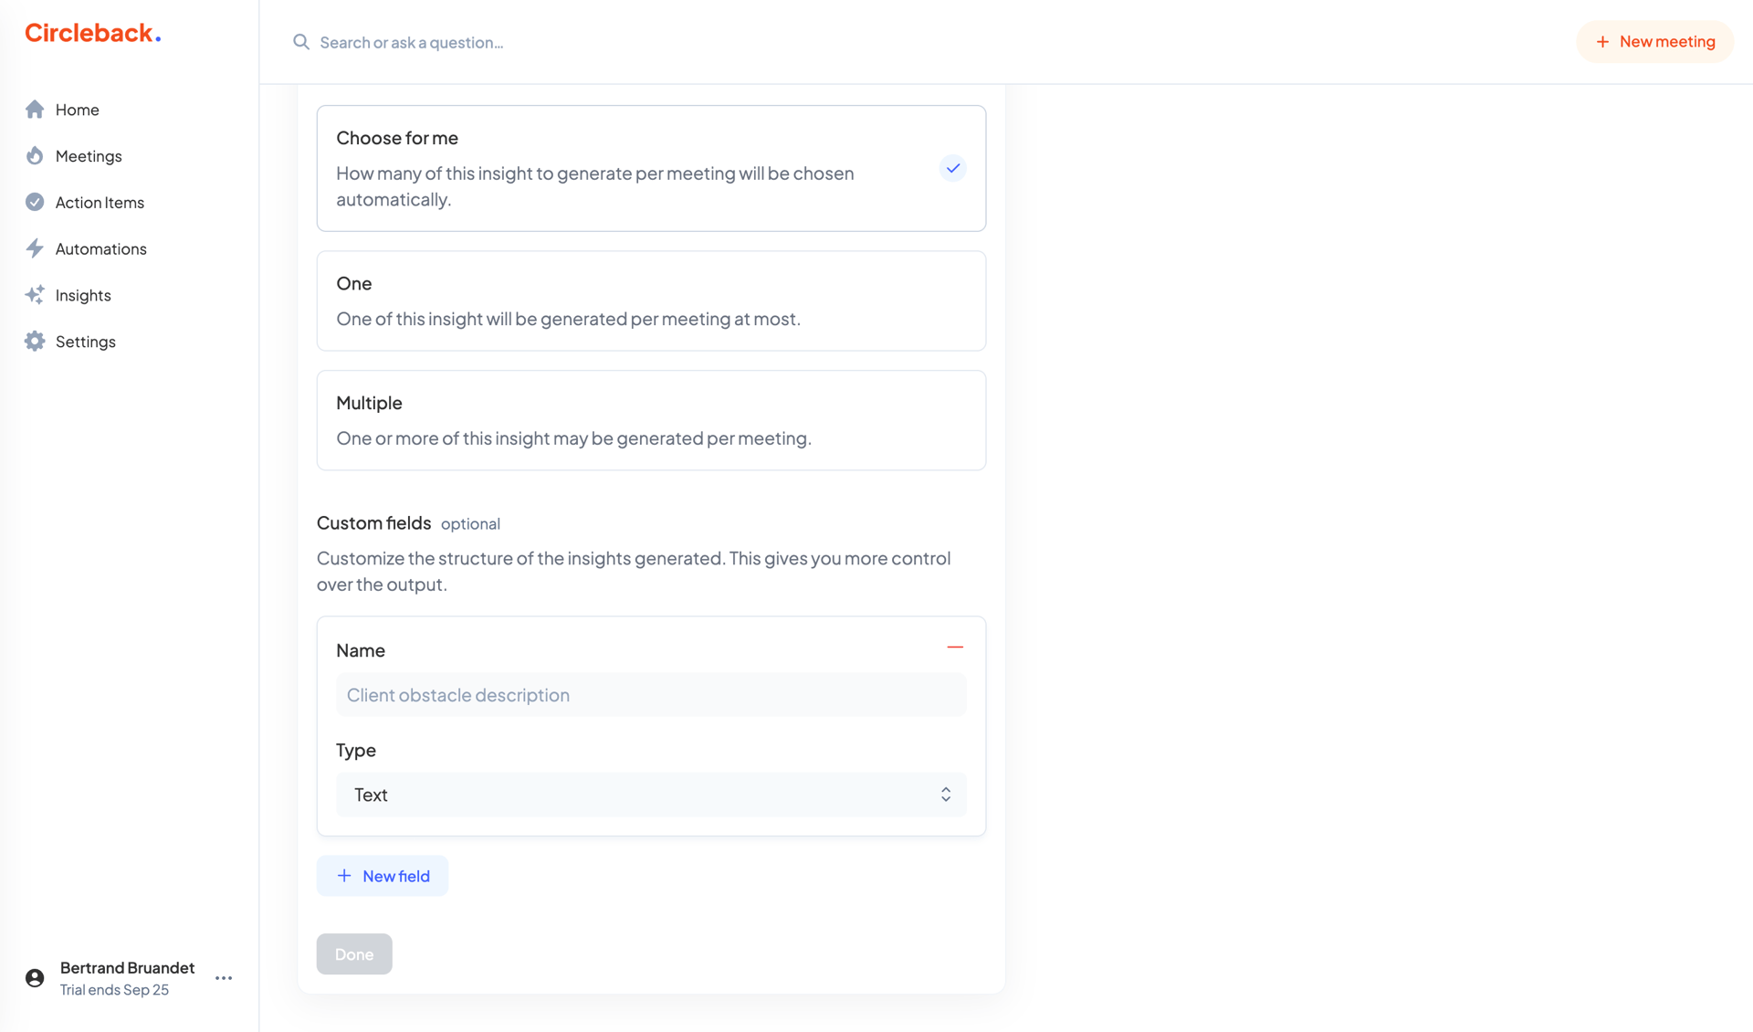Click the New meeting button
This screenshot has height=1032, width=1753.
(1654, 41)
